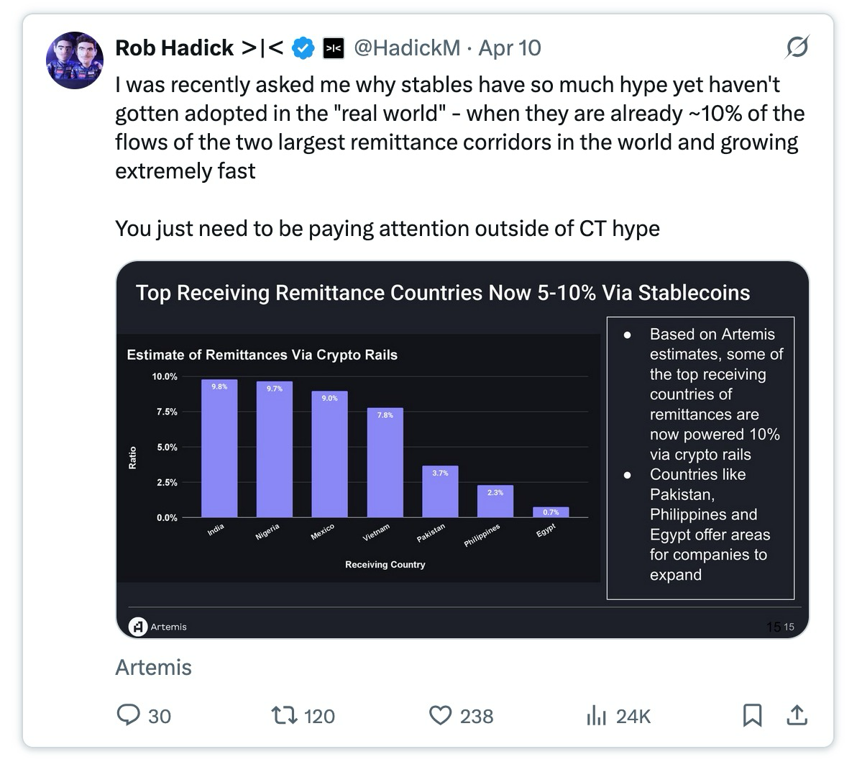857x767 pixels.
Task: Click the Mexico 9.0% bar in chart
Action: pyautogui.click(x=329, y=454)
